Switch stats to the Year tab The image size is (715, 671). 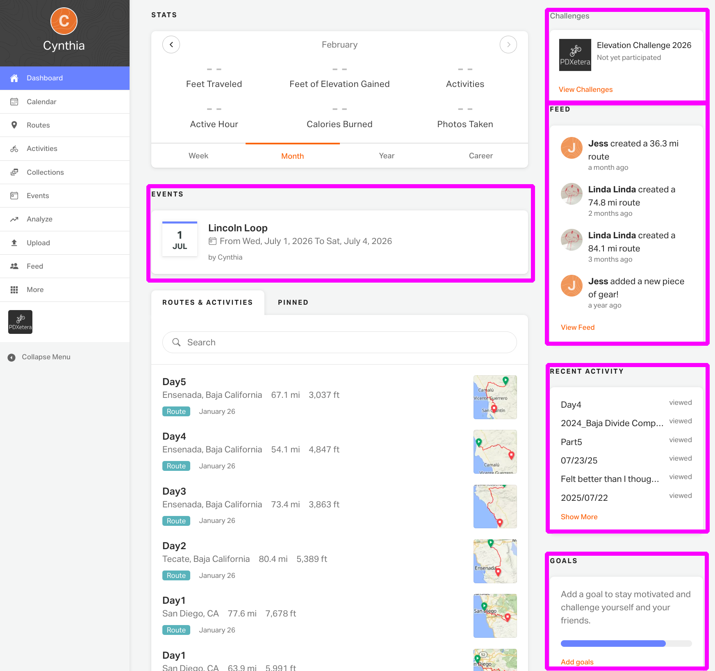(387, 156)
